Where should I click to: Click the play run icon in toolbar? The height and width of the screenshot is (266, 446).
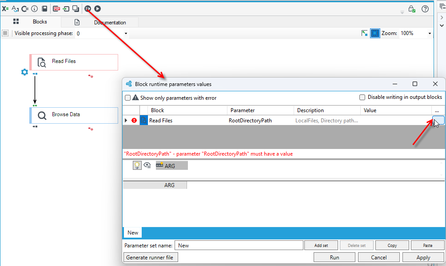coord(98,9)
